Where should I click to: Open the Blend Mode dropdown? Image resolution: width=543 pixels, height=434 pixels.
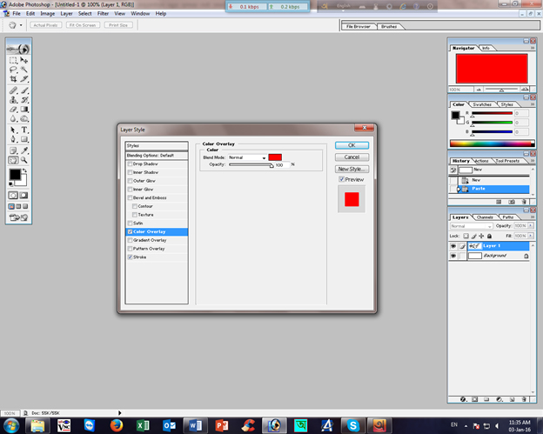(247, 157)
